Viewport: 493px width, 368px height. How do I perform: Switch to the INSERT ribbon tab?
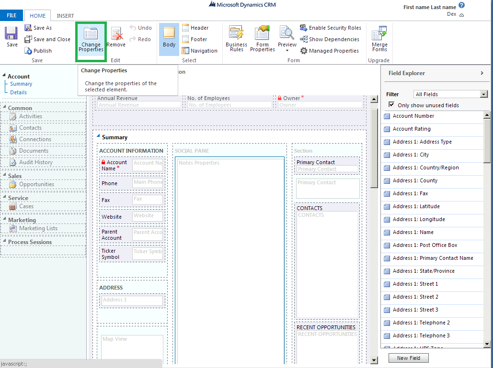point(65,16)
